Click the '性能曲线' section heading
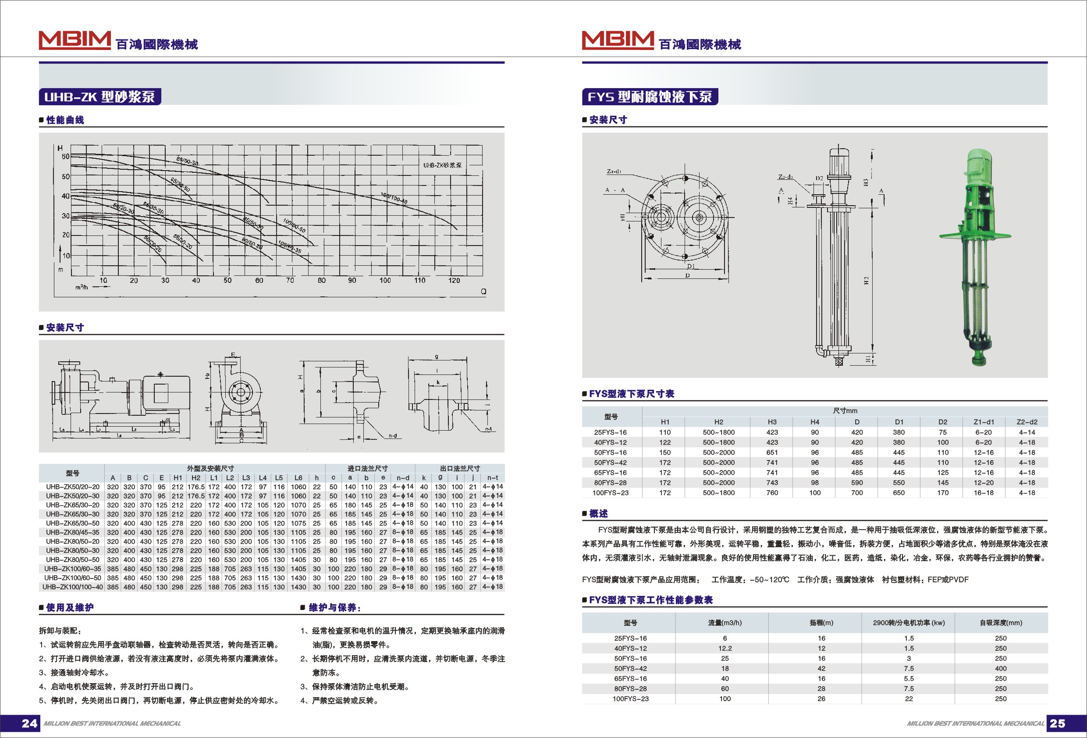Viewport: 1087px width, 738px height. [65, 120]
